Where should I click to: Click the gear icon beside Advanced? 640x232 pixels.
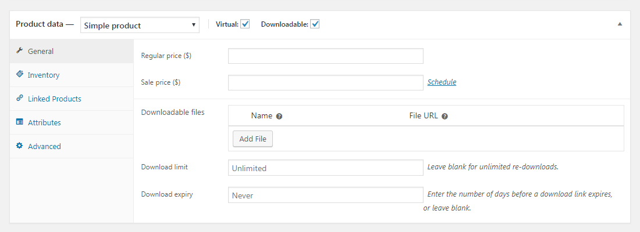pos(19,146)
